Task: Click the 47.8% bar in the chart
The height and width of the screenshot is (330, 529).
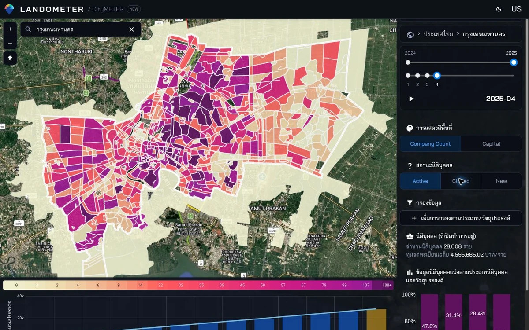Action: pos(429,312)
